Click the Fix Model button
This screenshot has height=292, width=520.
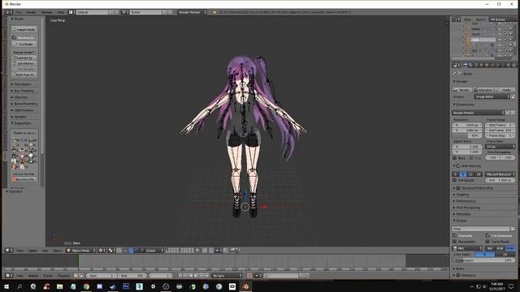pyautogui.click(x=24, y=44)
